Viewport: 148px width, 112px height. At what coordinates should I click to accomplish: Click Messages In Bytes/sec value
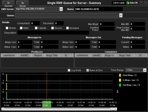point(25,47)
